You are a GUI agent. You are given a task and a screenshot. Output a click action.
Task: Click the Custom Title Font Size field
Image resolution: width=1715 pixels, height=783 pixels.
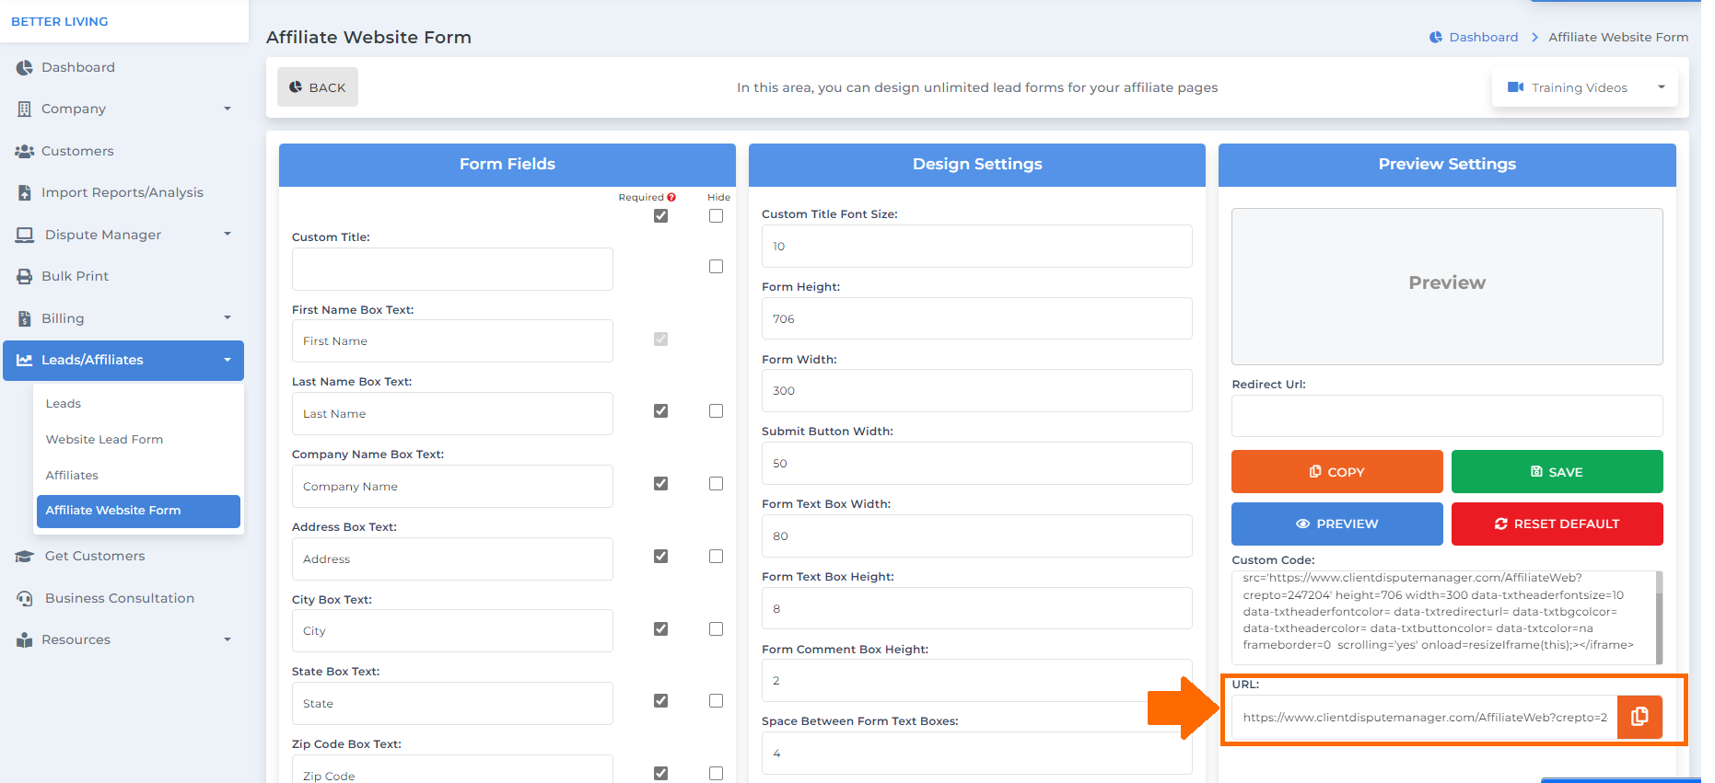click(x=977, y=246)
